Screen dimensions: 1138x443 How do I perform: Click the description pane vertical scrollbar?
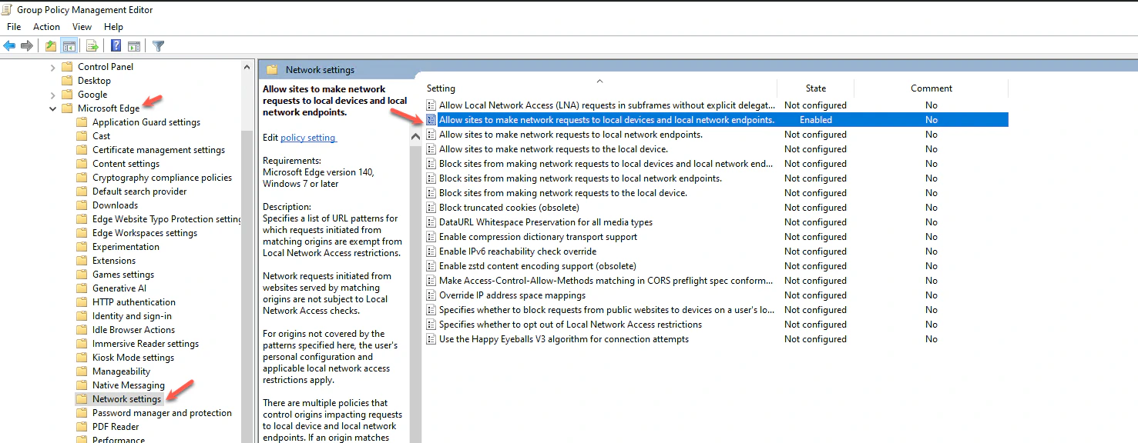[416, 292]
